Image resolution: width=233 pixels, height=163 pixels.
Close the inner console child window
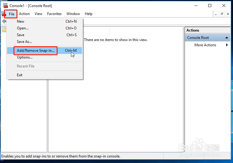click(228, 14)
